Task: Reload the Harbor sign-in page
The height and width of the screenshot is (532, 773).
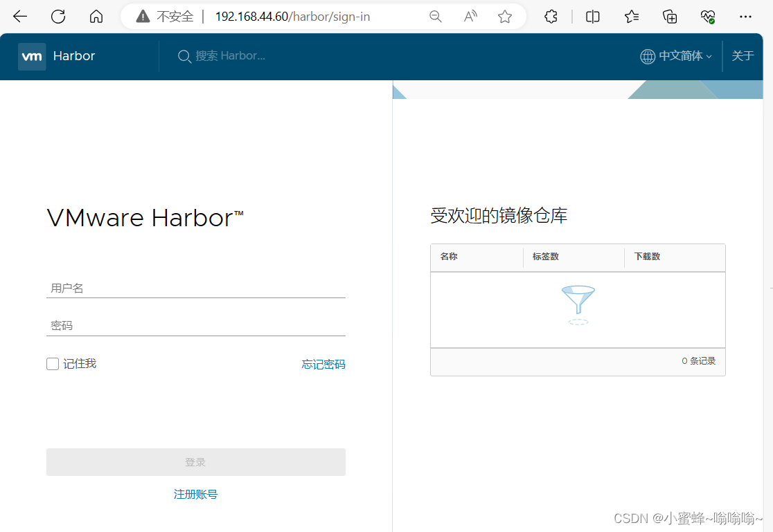Action: pos(58,17)
